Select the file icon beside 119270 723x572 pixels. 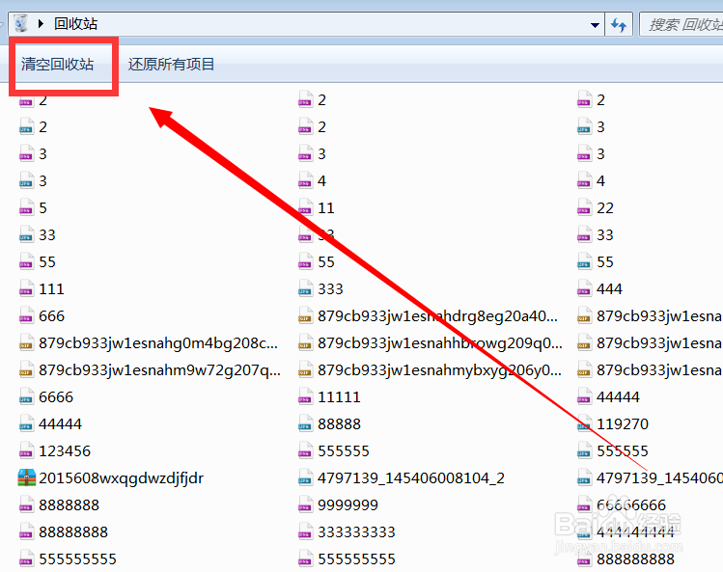point(584,424)
